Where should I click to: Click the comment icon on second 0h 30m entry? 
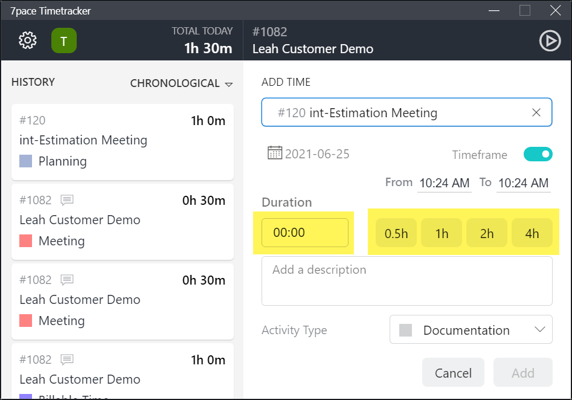click(67, 280)
